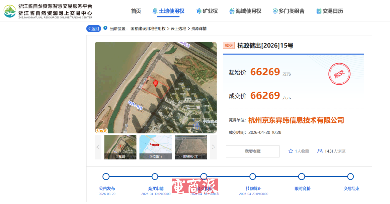Click the 多门类组合 menu icon
Screen dimensions: 390x204
pos(275,11)
